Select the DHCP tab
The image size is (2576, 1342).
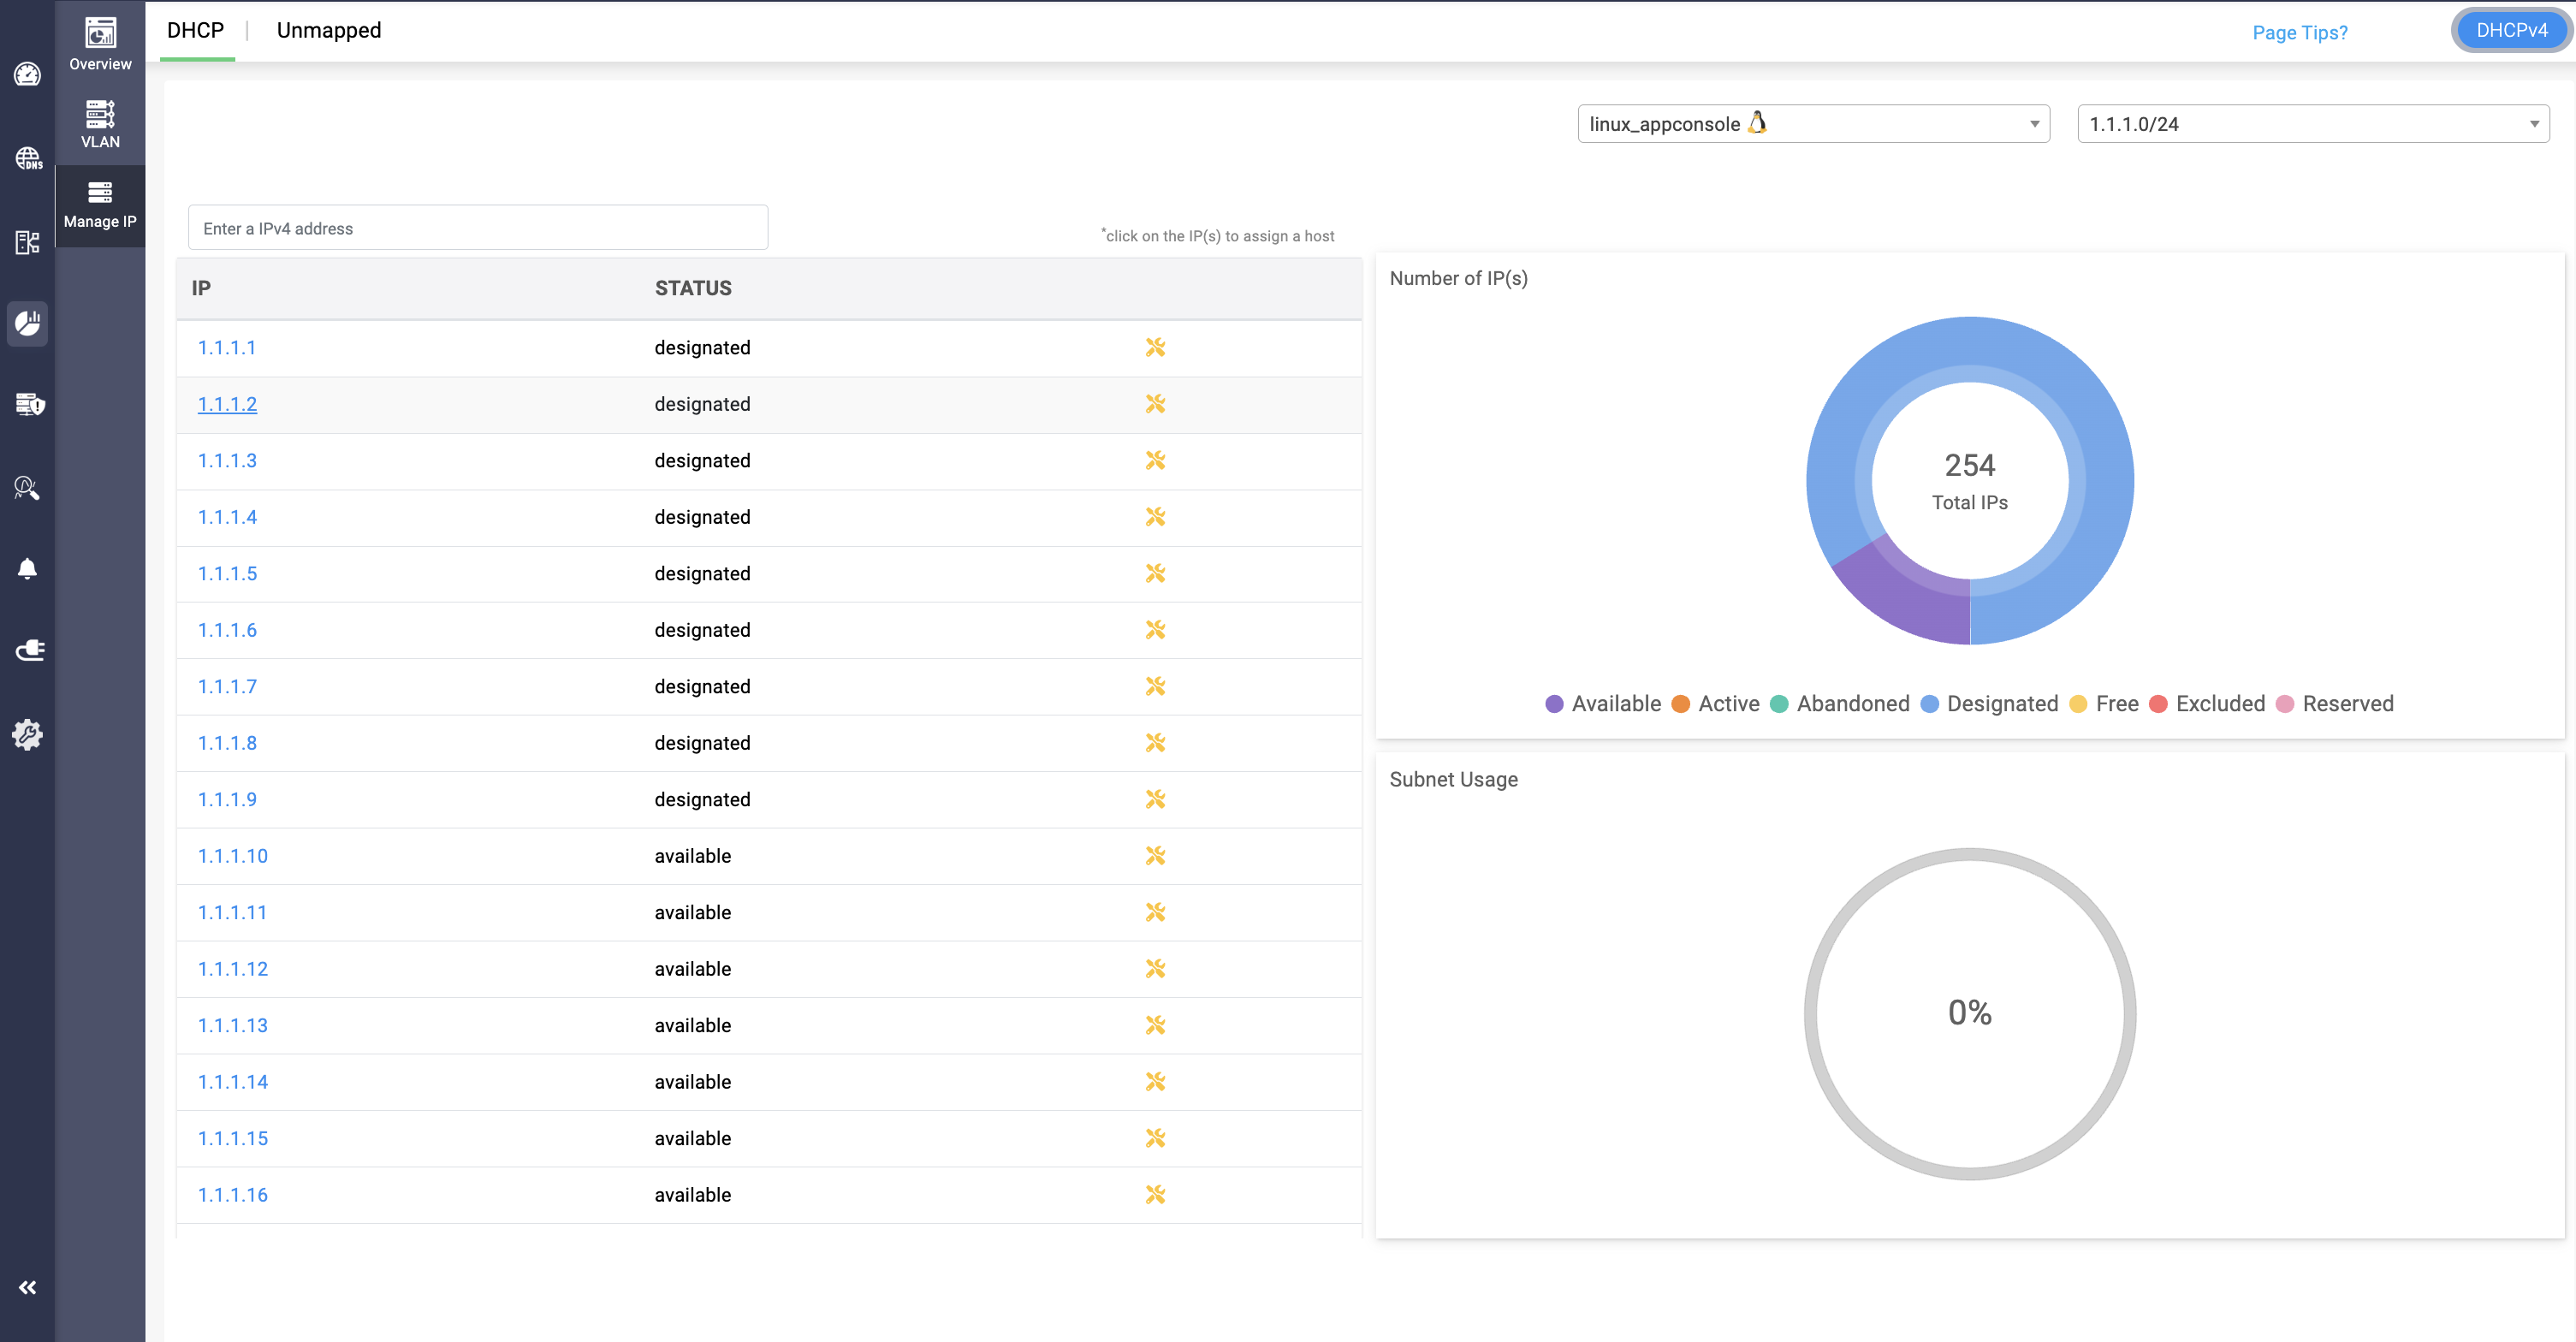(196, 30)
